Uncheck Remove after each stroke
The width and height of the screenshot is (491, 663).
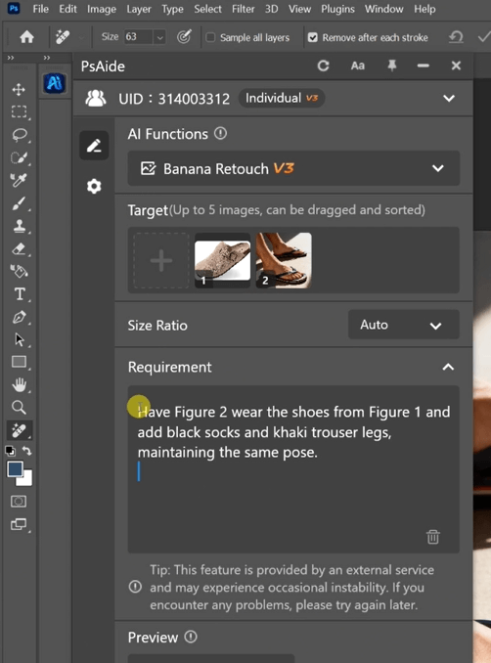click(x=313, y=37)
